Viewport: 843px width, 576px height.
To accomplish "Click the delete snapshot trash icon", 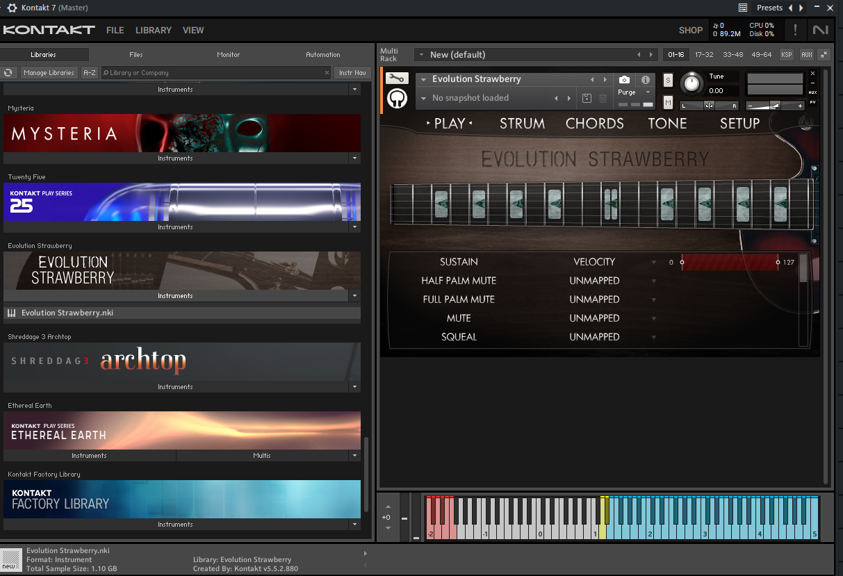I will pos(603,99).
